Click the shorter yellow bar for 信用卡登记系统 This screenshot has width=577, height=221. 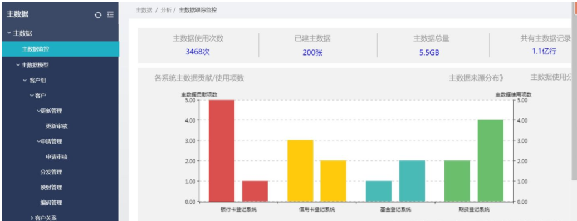pos(334,181)
